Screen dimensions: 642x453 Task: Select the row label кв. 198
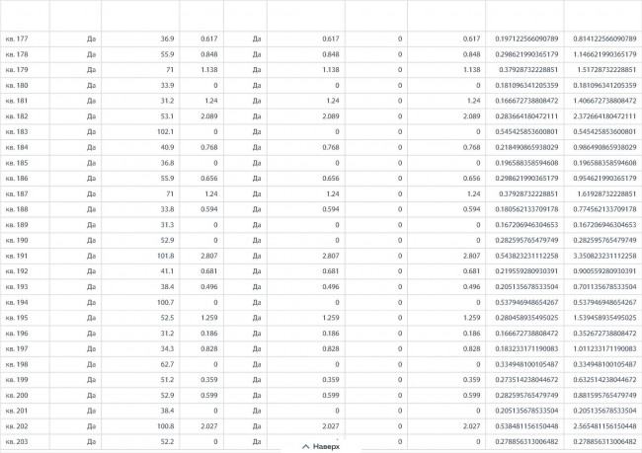pyautogui.click(x=17, y=364)
